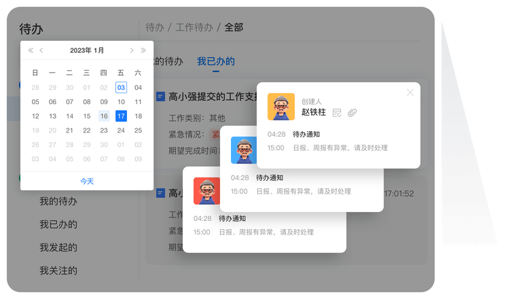Open 我关注的 in the sidebar
This screenshot has height=299, width=506.
point(58,270)
